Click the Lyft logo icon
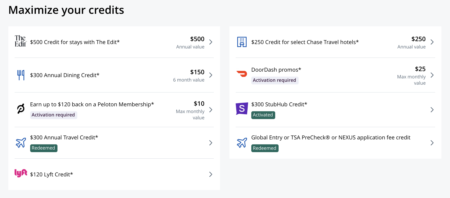The height and width of the screenshot is (198, 450). [21, 173]
